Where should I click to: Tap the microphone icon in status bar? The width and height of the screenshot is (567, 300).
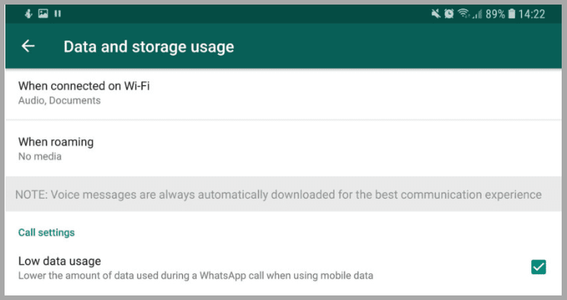28,14
